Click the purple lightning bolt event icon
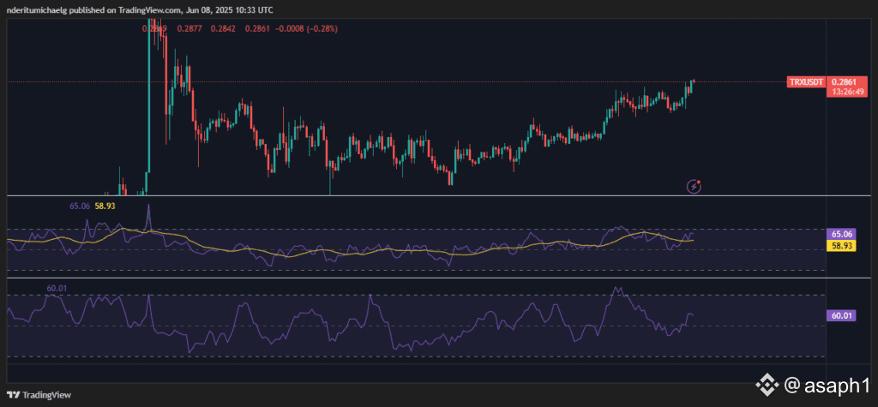Image resolution: width=878 pixels, height=407 pixels. pyautogui.click(x=695, y=186)
